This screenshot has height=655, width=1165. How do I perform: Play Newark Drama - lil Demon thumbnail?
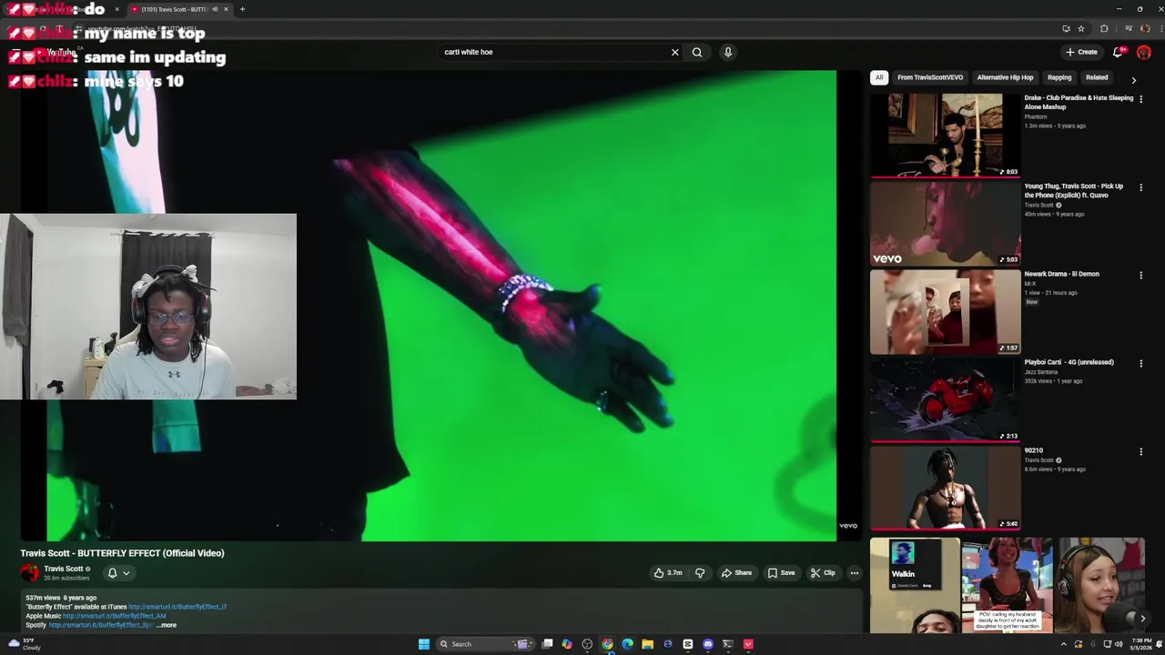946,311
